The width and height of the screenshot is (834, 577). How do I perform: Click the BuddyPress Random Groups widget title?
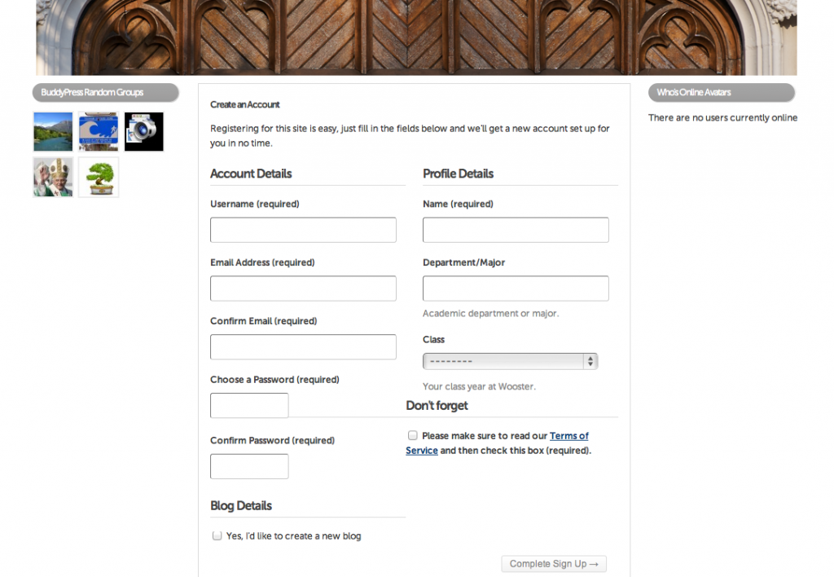tap(93, 93)
